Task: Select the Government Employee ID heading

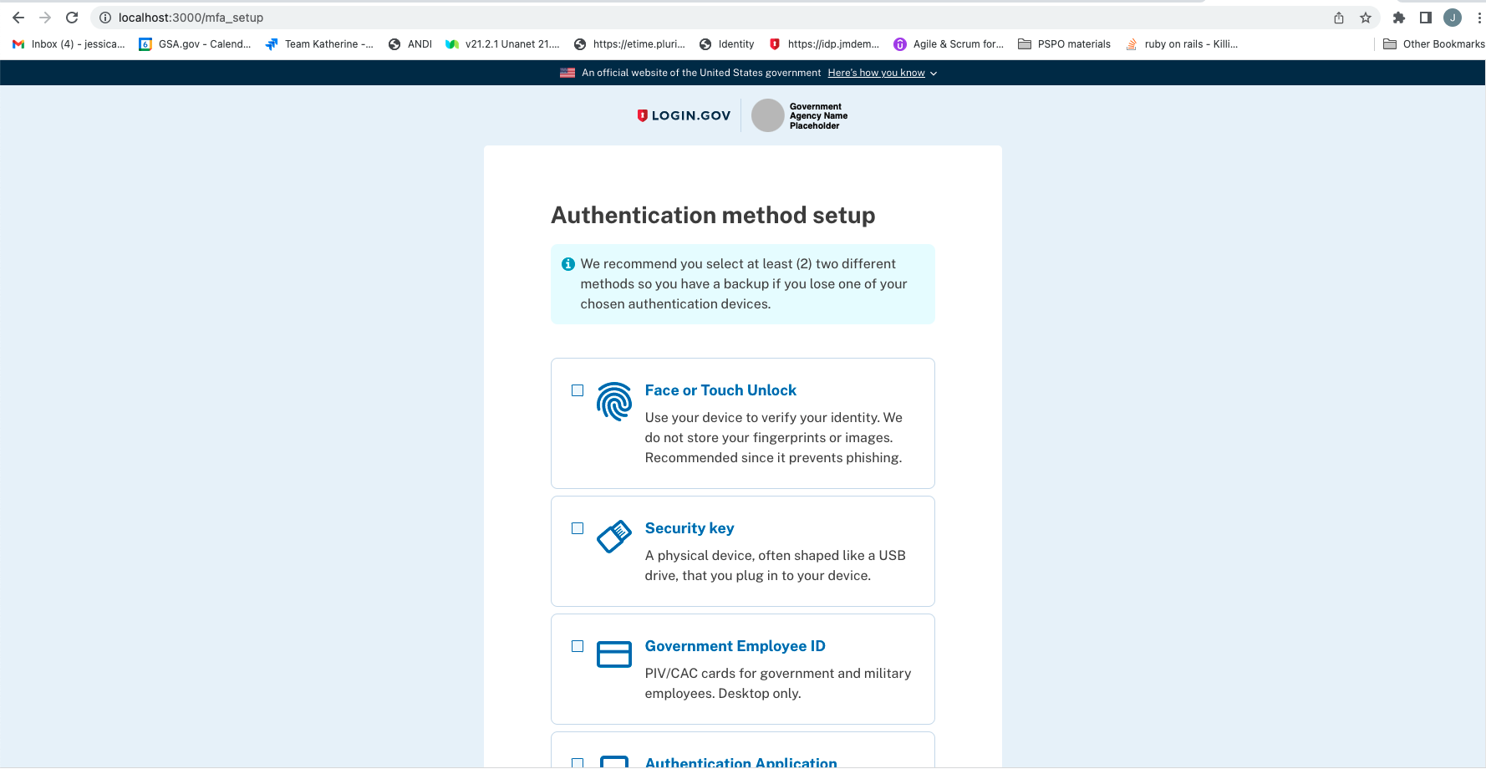Action: tap(735, 646)
